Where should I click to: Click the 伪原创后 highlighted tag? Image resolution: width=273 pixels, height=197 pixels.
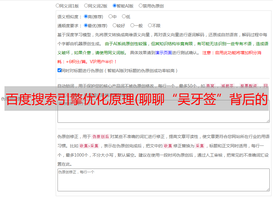tap(101, 137)
